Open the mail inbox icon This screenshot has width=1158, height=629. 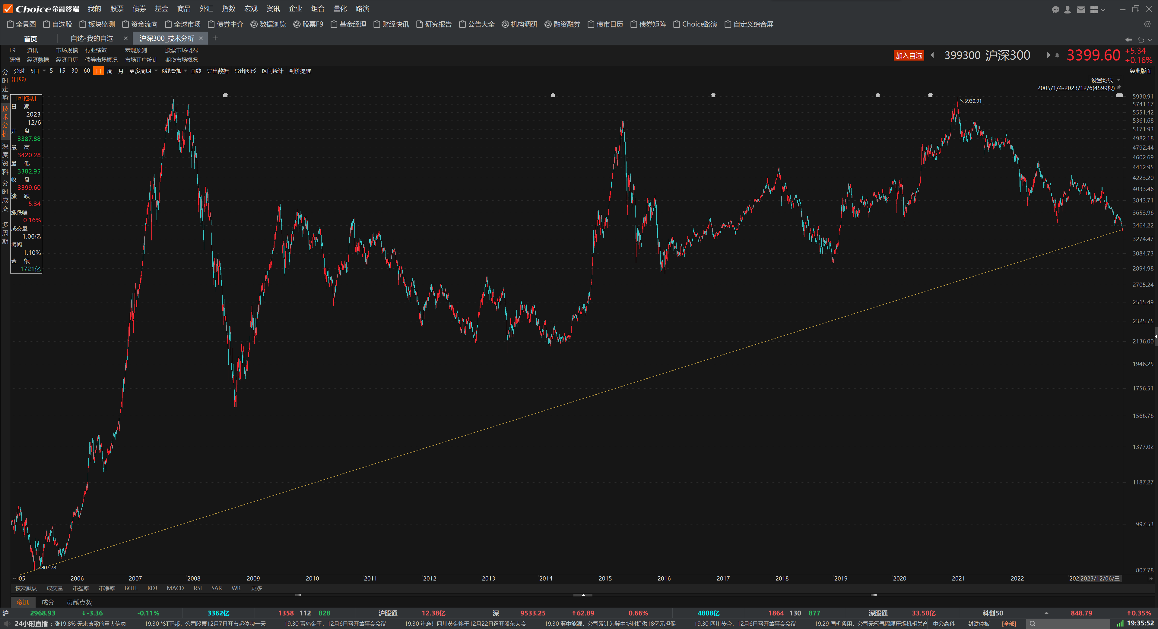(x=1081, y=9)
